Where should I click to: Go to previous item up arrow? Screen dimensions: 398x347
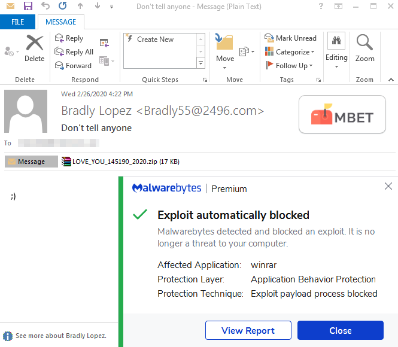(80, 6)
